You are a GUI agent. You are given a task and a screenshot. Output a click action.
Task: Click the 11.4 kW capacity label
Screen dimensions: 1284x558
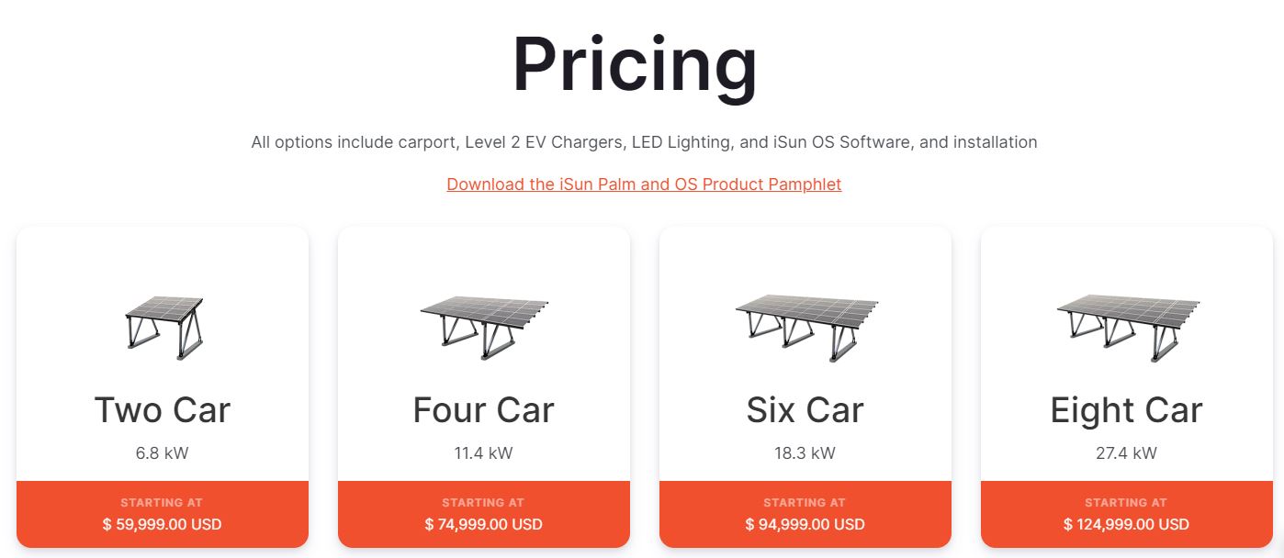(x=484, y=452)
